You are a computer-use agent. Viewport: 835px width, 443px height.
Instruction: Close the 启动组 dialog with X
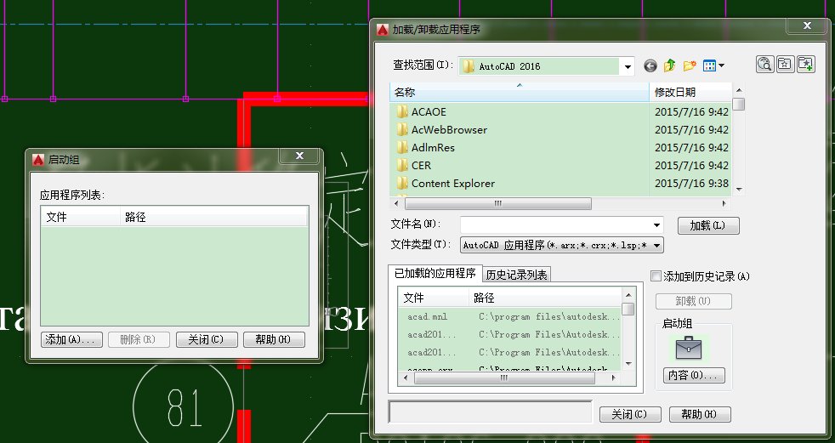click(300, 156)
